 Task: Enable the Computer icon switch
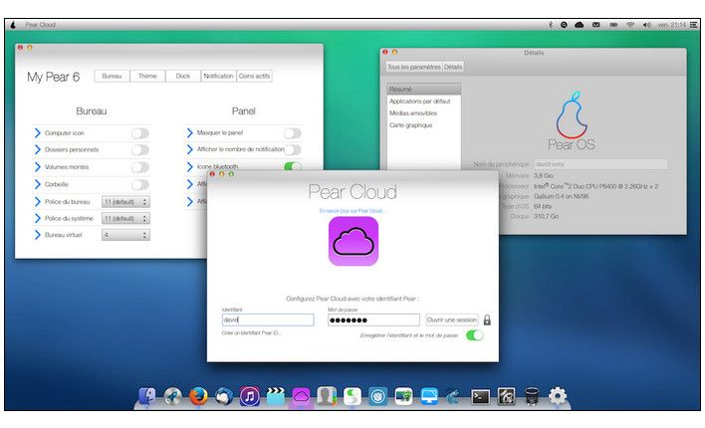(140, 132)
